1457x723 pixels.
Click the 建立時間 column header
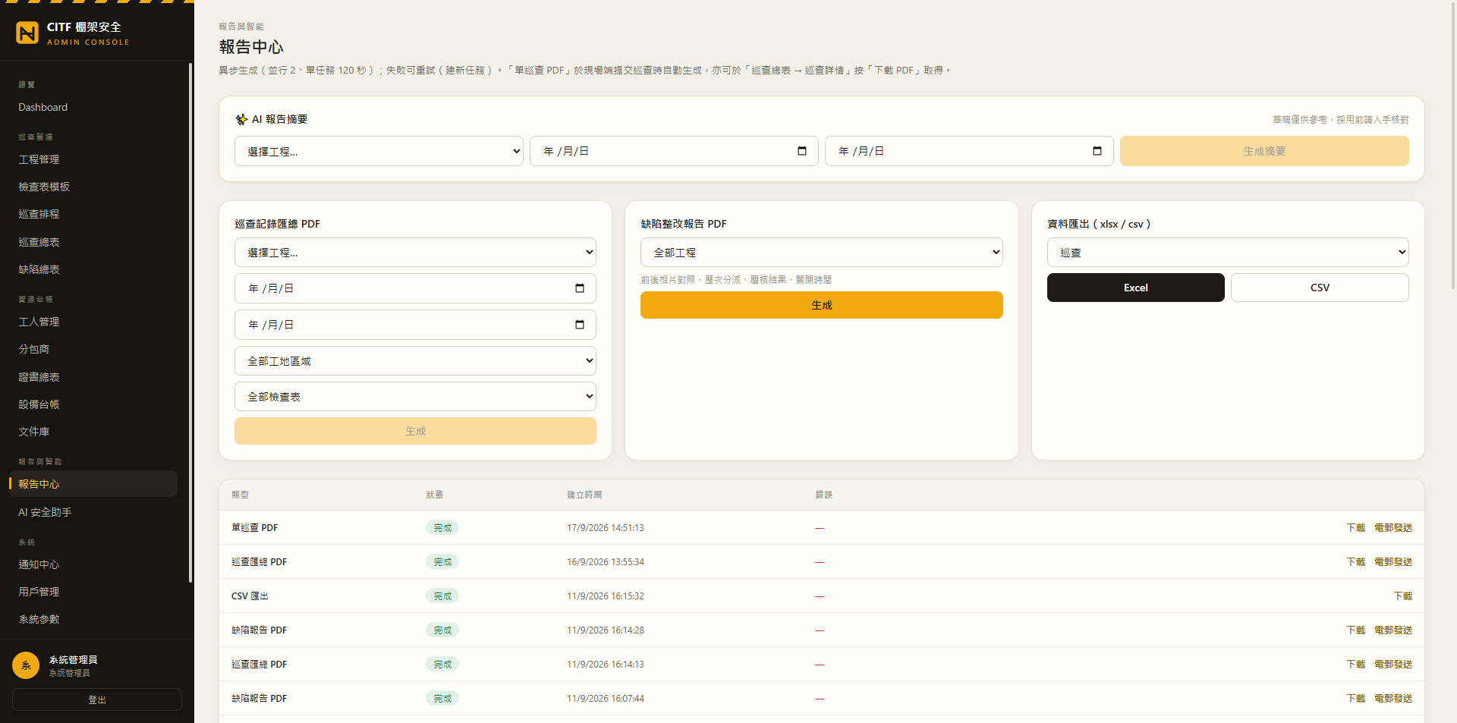[584, 495]
